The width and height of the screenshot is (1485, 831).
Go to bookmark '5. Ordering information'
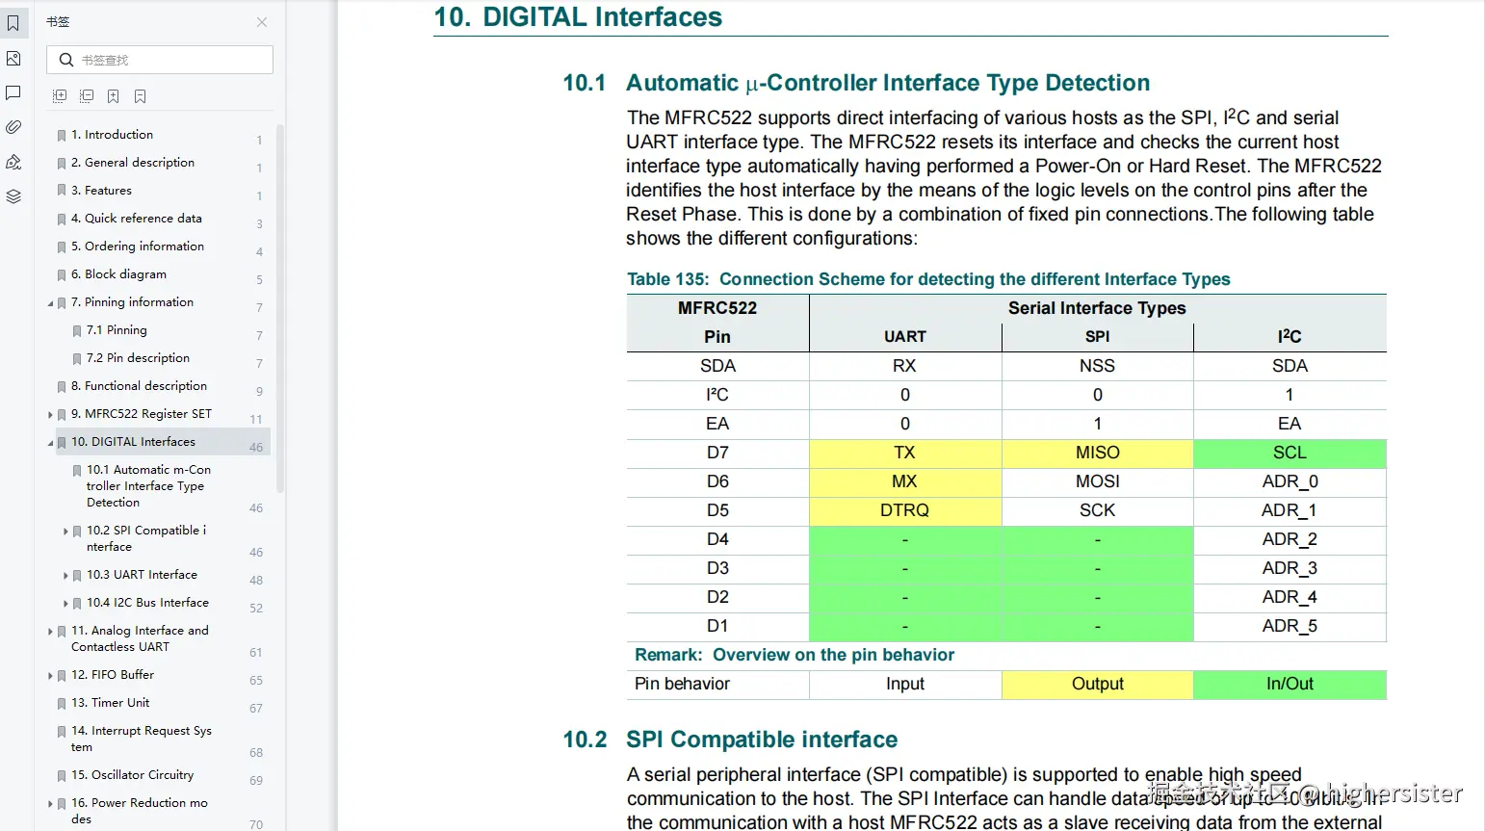(138, 247)
